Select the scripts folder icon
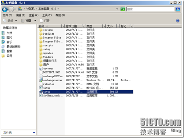Image resolution: width=184 pixels, height=138 pixels. tap(41, 45)
